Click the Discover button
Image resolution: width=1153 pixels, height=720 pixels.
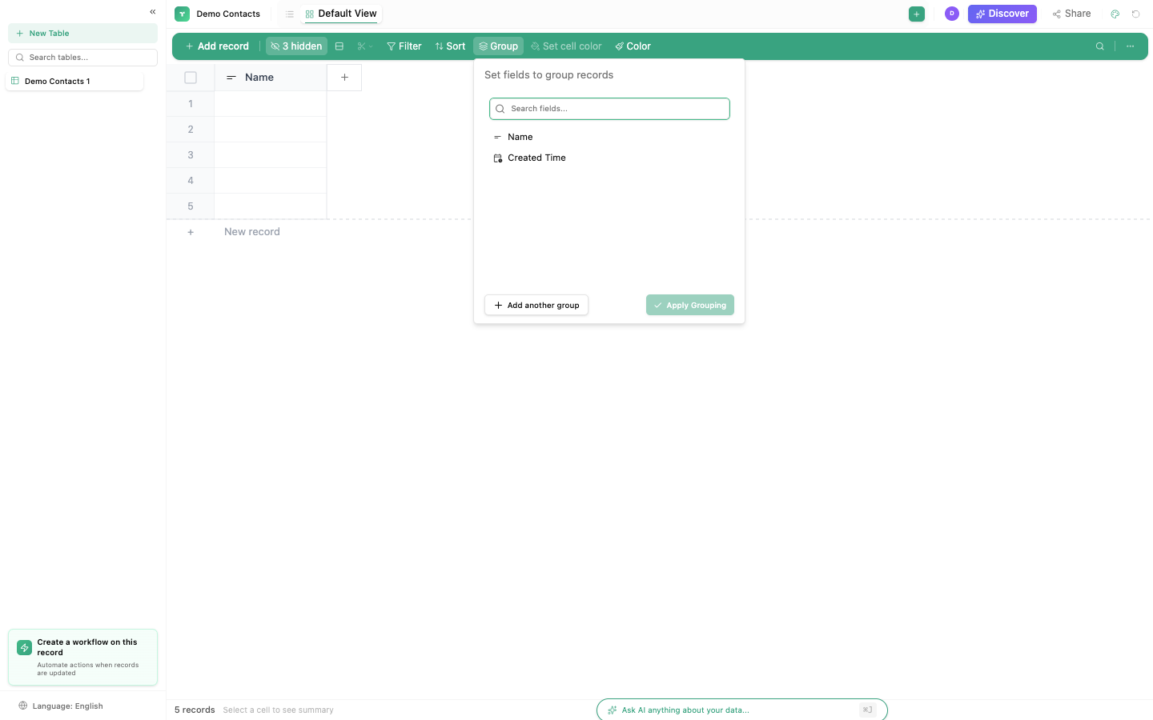coord(1002,14)
